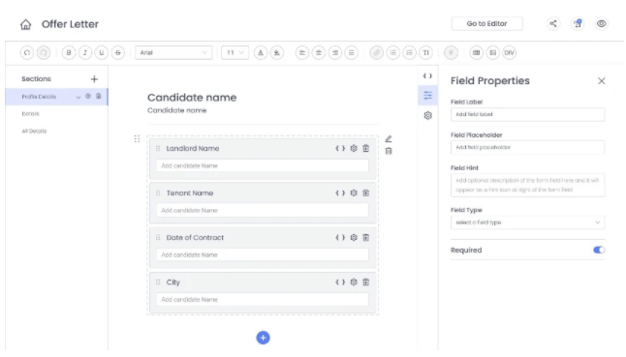626x357 pixels.
Task: Click the Tenant Name code braces icon
Action: [x=340, y=193]
